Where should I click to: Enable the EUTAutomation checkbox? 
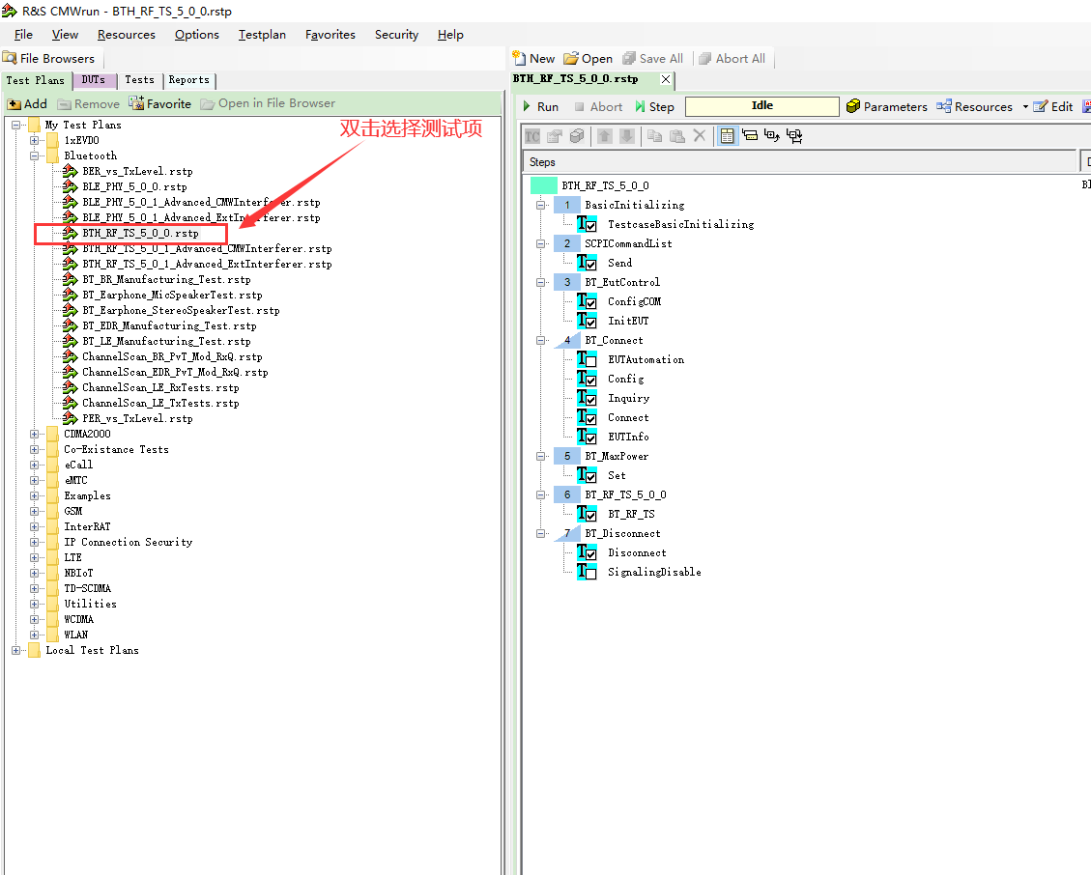(591, 360)
